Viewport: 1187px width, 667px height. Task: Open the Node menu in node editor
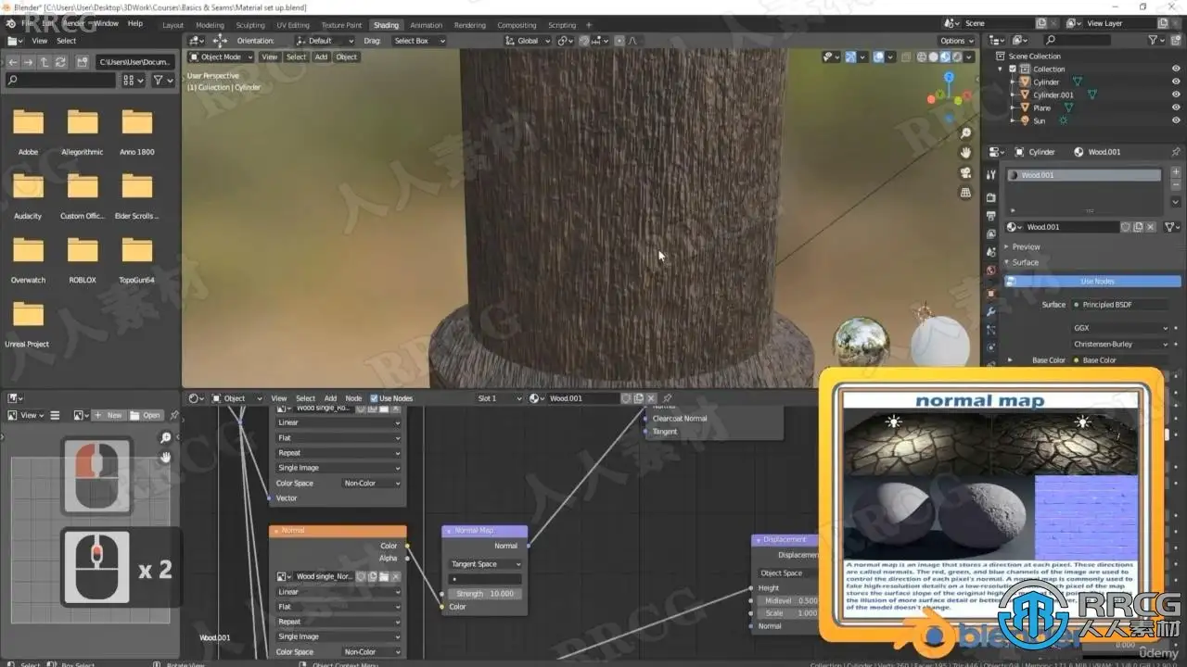[353, 398]
